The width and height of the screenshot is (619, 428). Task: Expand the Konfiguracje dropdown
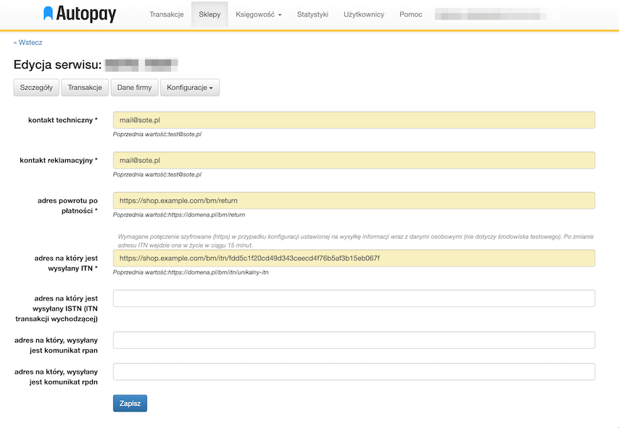point(189,88)
